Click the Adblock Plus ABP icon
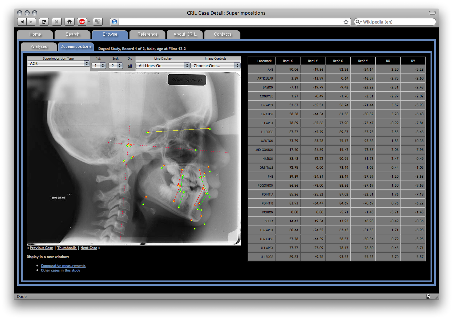This screenshot has height=319, width=453. click(x=82, y=22)
